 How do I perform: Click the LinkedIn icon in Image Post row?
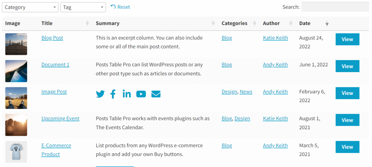(127, 94)
